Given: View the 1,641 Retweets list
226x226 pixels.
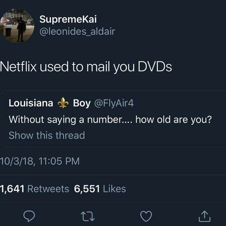Looking at the screenshot, I should click(x=34, y=189).
